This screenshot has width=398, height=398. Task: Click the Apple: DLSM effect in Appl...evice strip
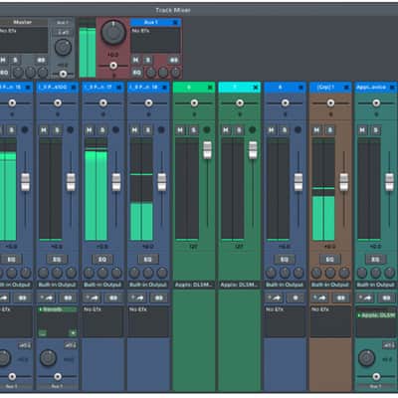point(376,315)
